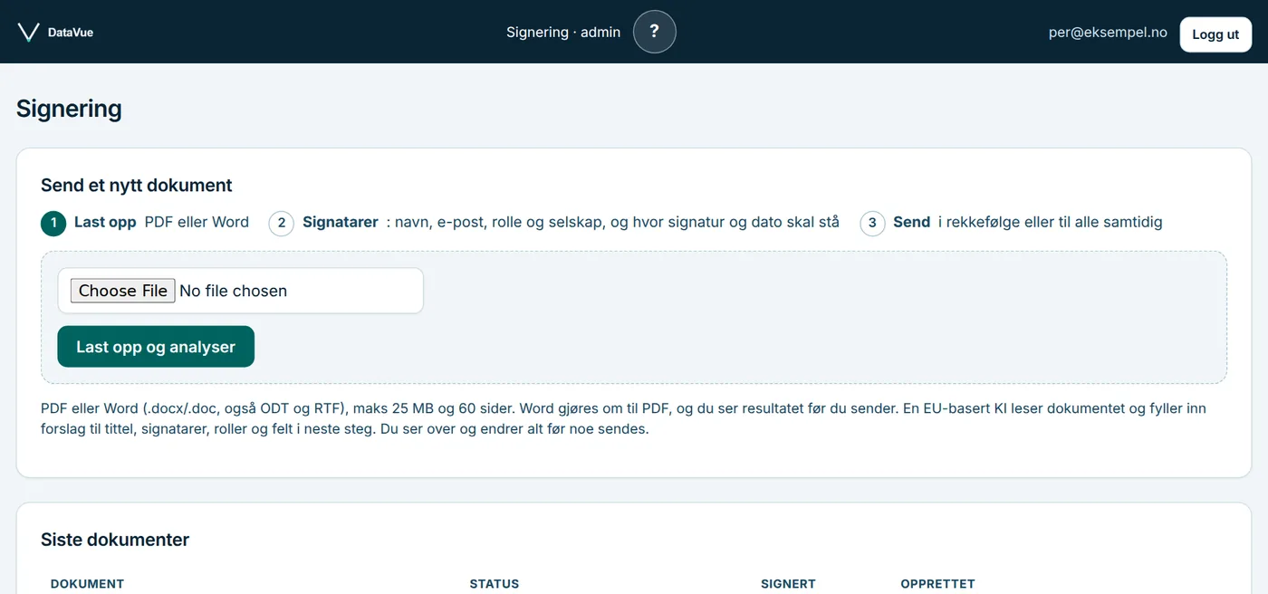Screen dimensions: 1268x594
Task: Select the step 3 circle badge
Action: 872,223
